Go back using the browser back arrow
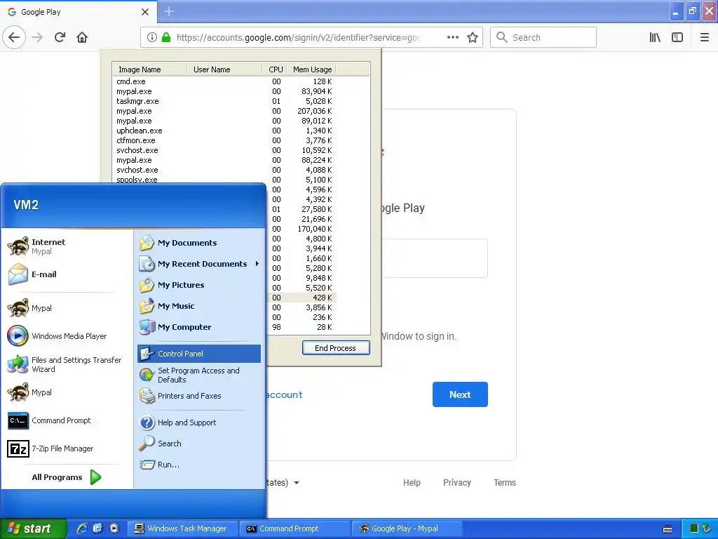The width and height of the screenshot is (718, 539). [14, 38]
